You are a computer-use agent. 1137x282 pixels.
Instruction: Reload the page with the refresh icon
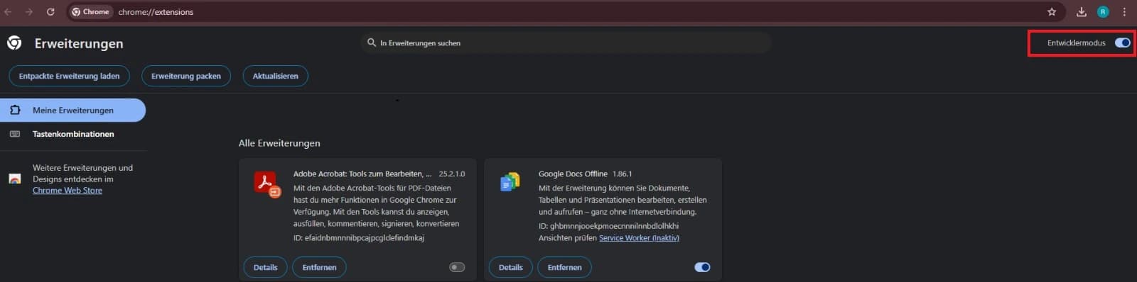point(50,12)
